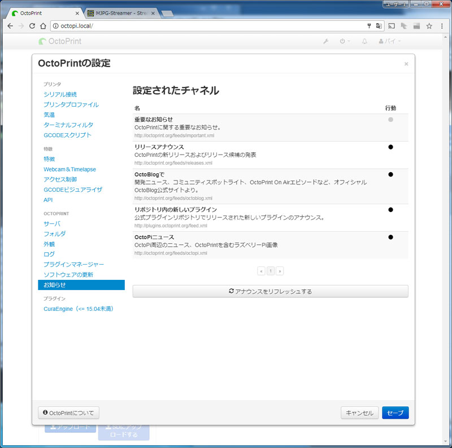Select page 1 in pagination
Viewport: 452px width, 448px height.
271,271
